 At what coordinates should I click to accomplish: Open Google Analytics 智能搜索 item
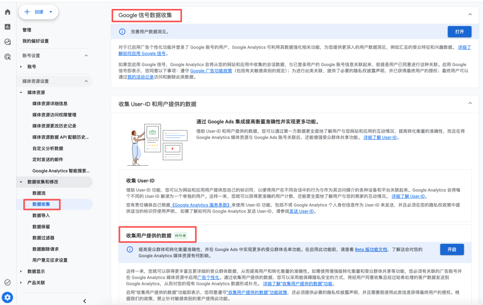(x=61, y=171)
